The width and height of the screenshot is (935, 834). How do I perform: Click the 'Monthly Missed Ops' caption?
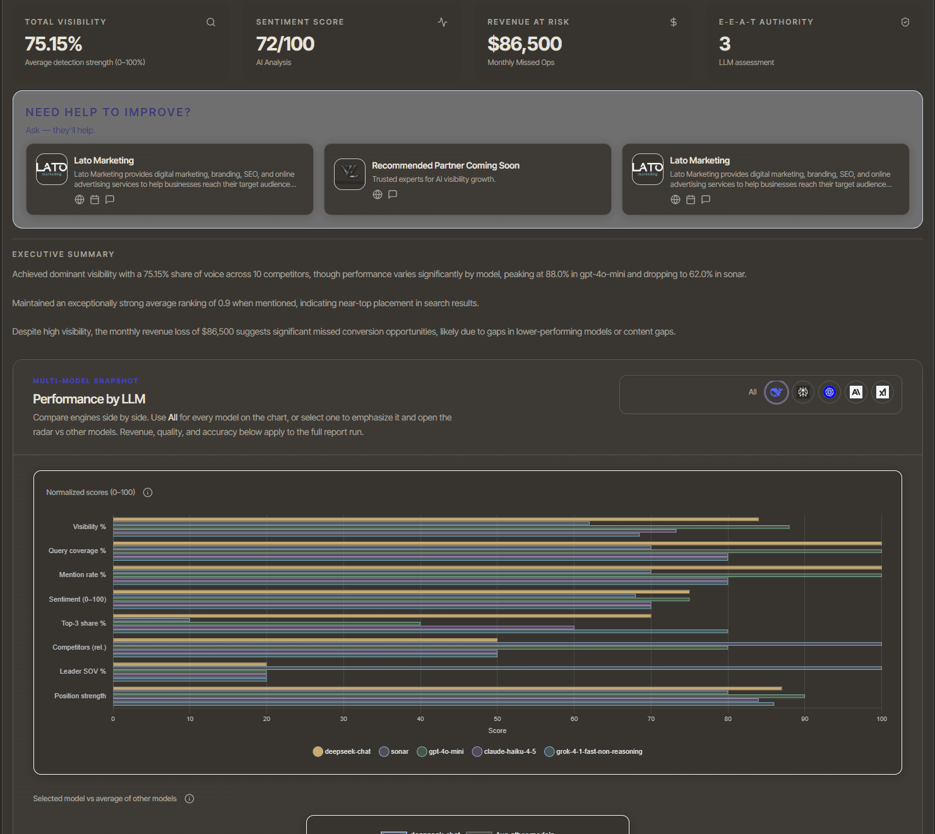click(x=521, y=63)
